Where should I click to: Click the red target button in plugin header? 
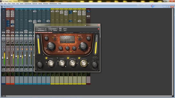(98, 29)
